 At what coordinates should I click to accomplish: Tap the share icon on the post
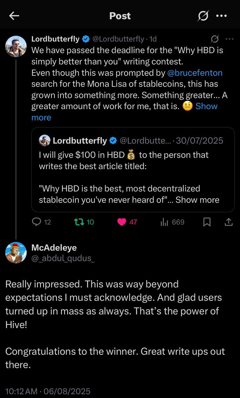[x=228, y=222]
